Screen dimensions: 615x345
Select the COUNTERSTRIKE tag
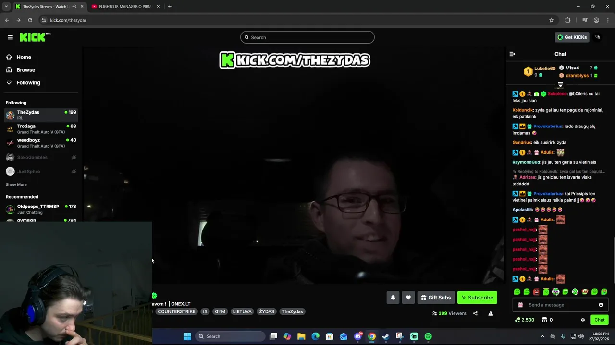(x=176, y=311)
